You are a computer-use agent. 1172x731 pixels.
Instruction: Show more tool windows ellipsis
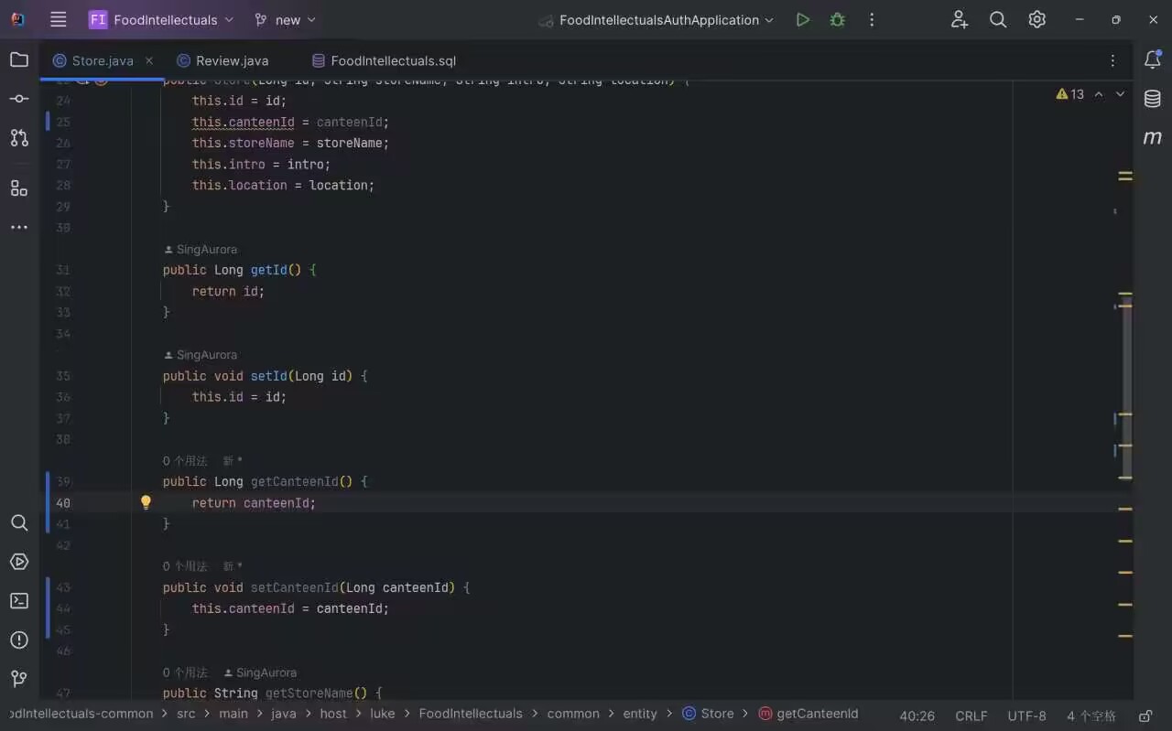point(19,227)
